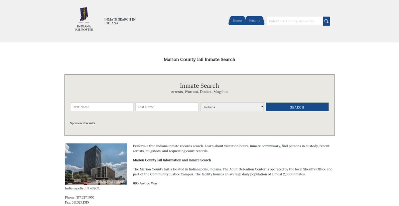Open the Home menu item

point(237,21)
